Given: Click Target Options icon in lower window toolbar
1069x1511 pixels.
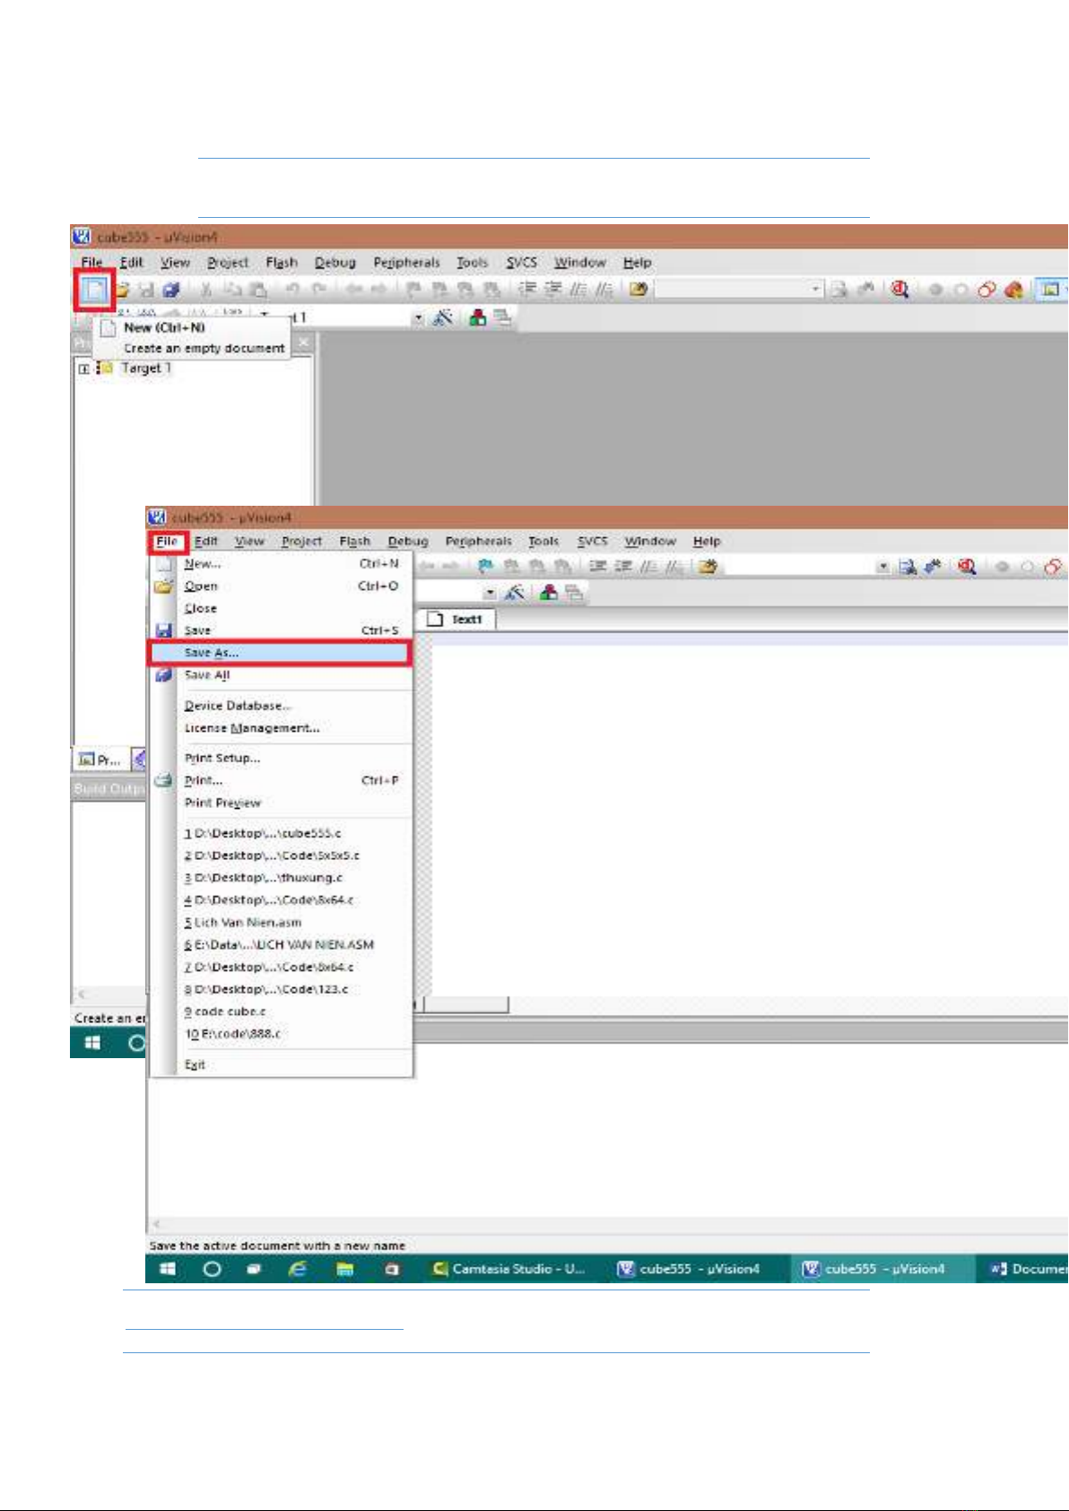Looking at the screenshot, I should pos(514,593).
